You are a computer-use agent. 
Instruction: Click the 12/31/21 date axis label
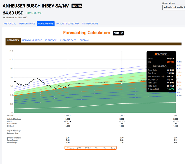click(x=68, y=116)
